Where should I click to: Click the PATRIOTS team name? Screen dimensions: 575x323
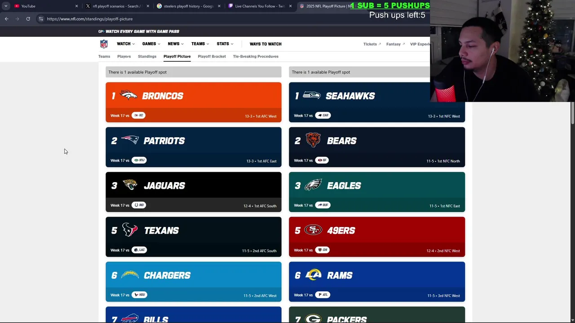164,141
